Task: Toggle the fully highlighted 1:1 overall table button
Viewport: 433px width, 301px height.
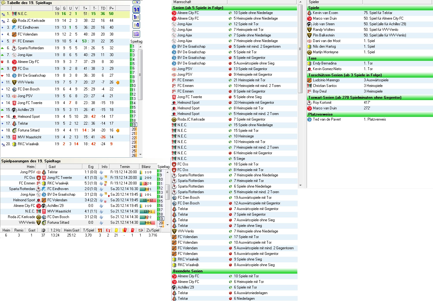Action: [x=136, y=9]
